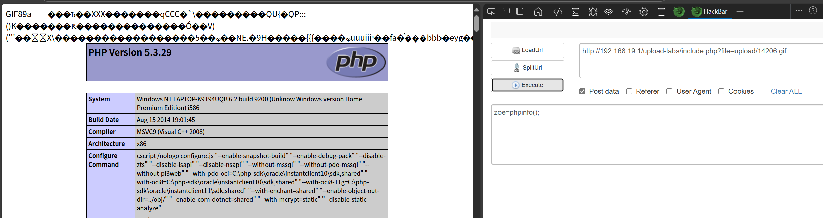Open the Performance gauge icon
823x218 pixels.
pyautogui.click(x=626, y=12)
